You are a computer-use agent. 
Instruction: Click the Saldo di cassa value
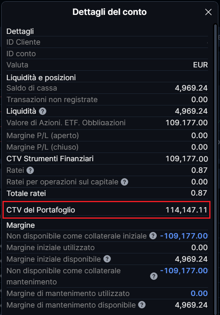coord(191,88)
